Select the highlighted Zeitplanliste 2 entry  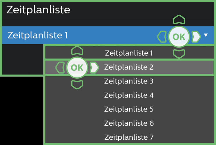129,67
